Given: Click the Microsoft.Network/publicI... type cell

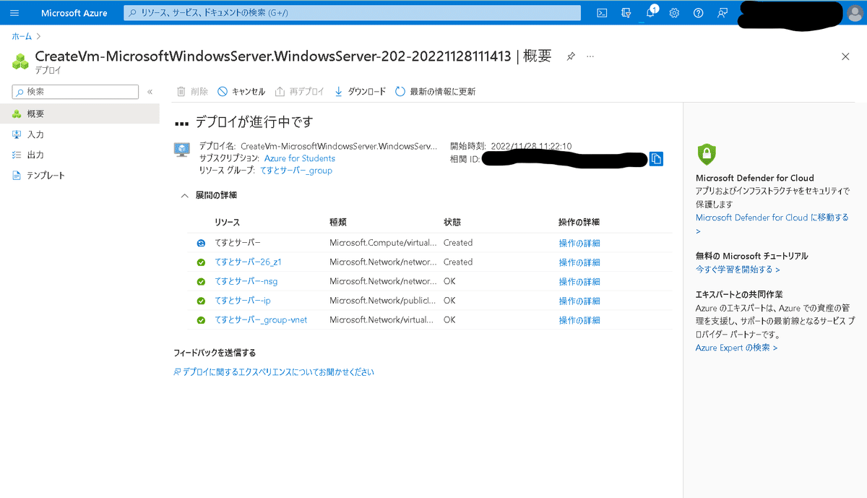Looking at the screenshot, I should point(382,301).
